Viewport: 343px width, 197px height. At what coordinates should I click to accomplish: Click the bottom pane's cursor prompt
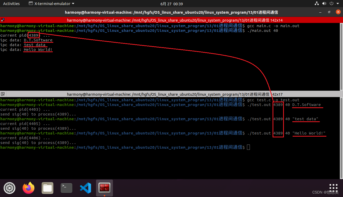coord(248,147)
